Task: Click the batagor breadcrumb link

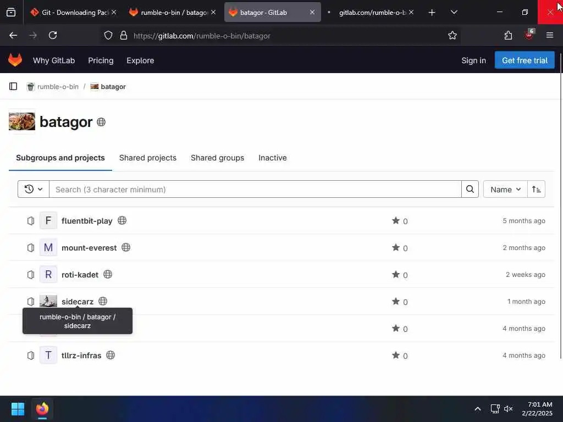Action: [x=113, y=86]
